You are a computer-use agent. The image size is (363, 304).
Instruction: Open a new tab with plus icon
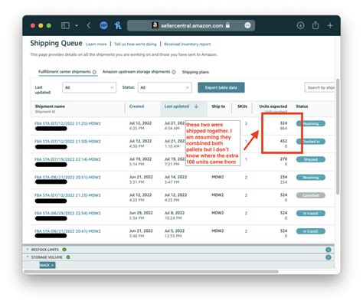point(330,25)
